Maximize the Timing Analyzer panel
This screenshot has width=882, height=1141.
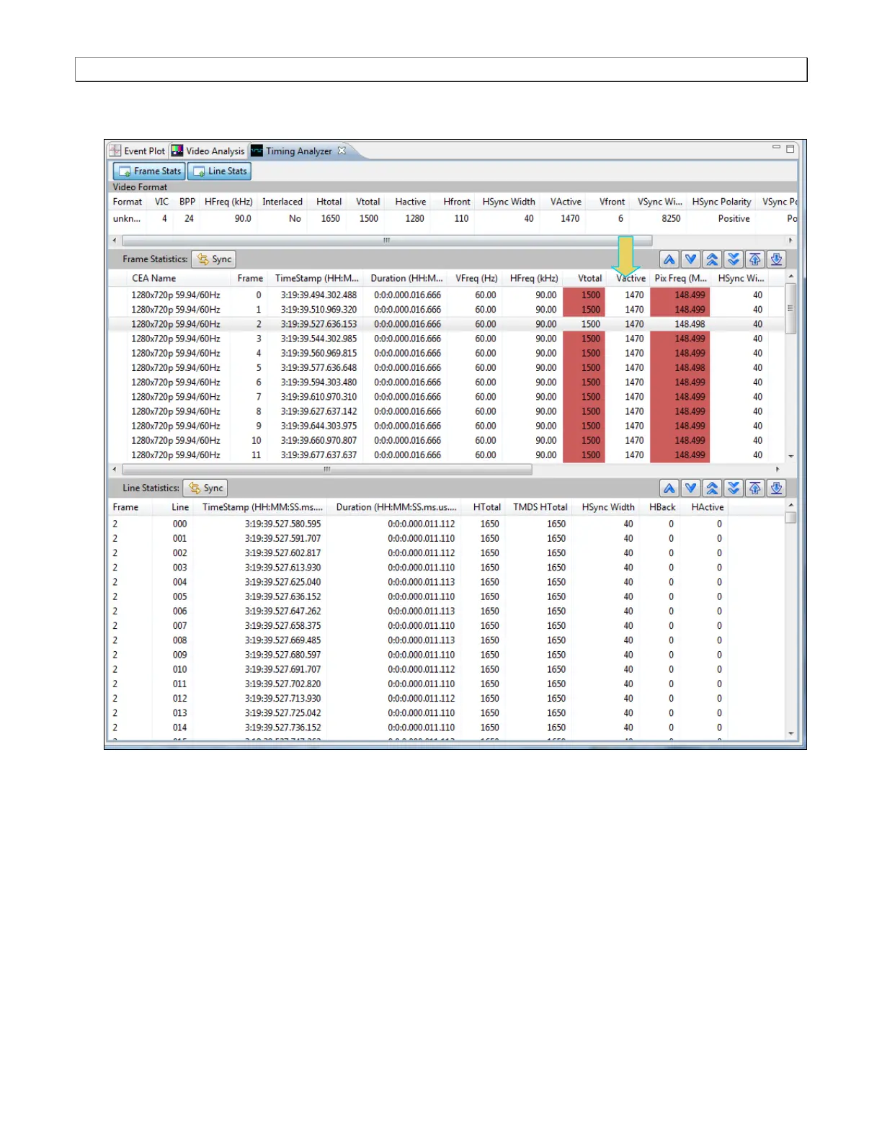[790, 148]
